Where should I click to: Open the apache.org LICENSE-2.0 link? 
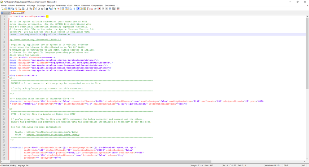pos(36,40)
